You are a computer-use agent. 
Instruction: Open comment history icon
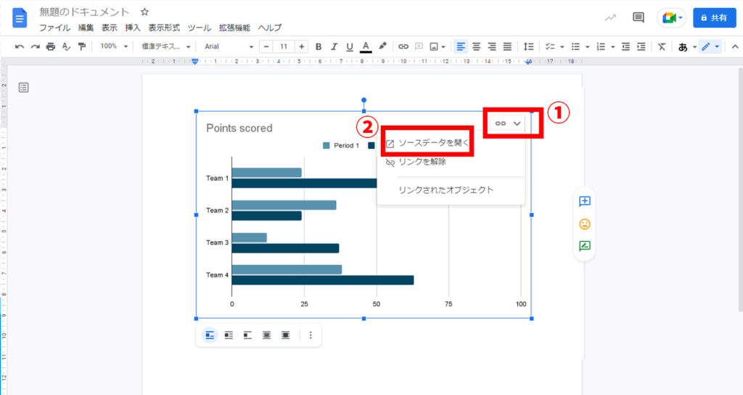pyautogui.click(x=639, y=17)
